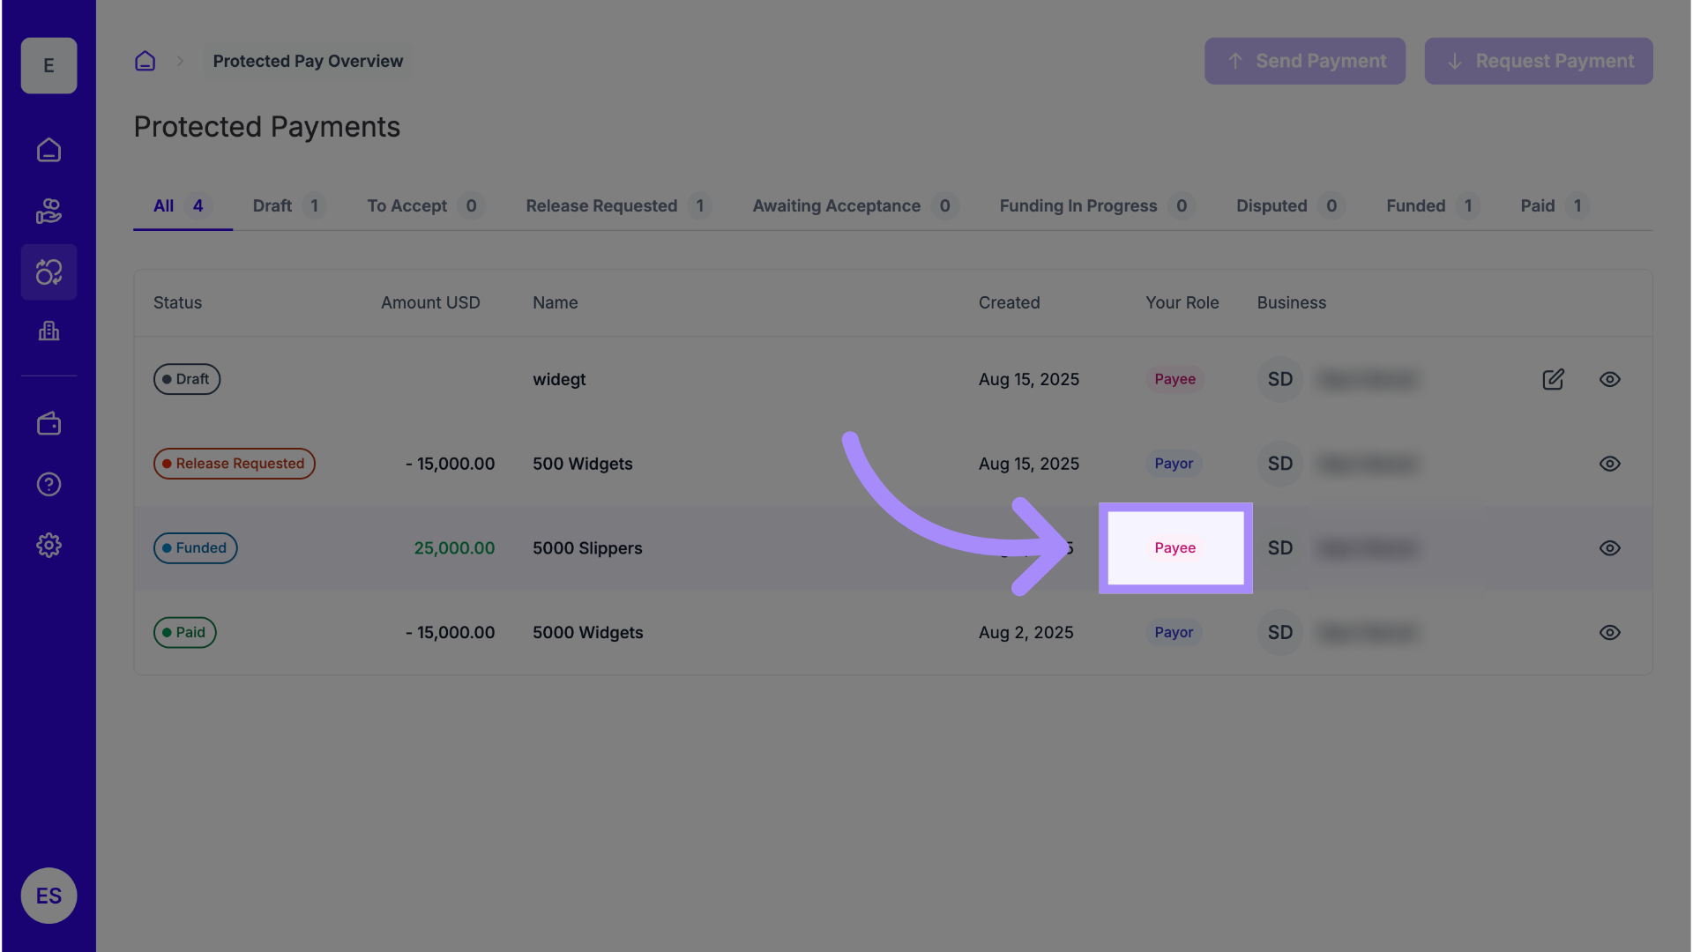Click the highlighted Payee role badge
This screenshot has height=952, width=1693.
tap(1175, 548)
